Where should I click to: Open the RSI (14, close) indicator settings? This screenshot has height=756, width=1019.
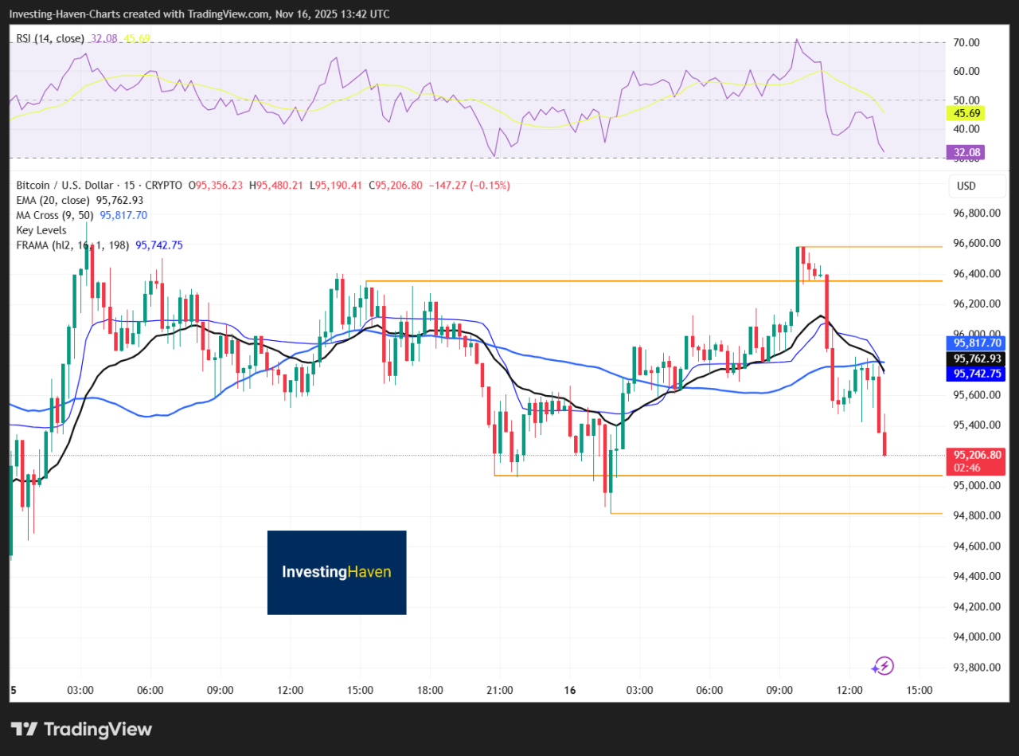coord(49,37)
